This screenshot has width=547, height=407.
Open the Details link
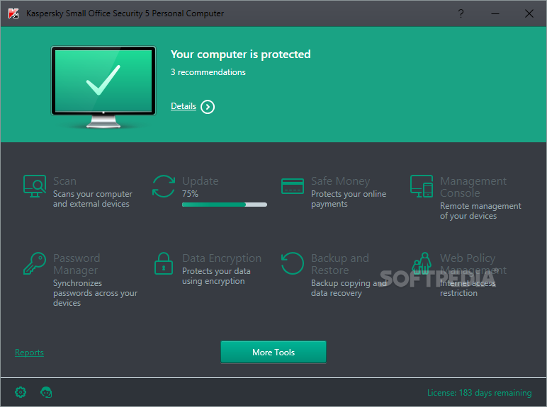184,106
